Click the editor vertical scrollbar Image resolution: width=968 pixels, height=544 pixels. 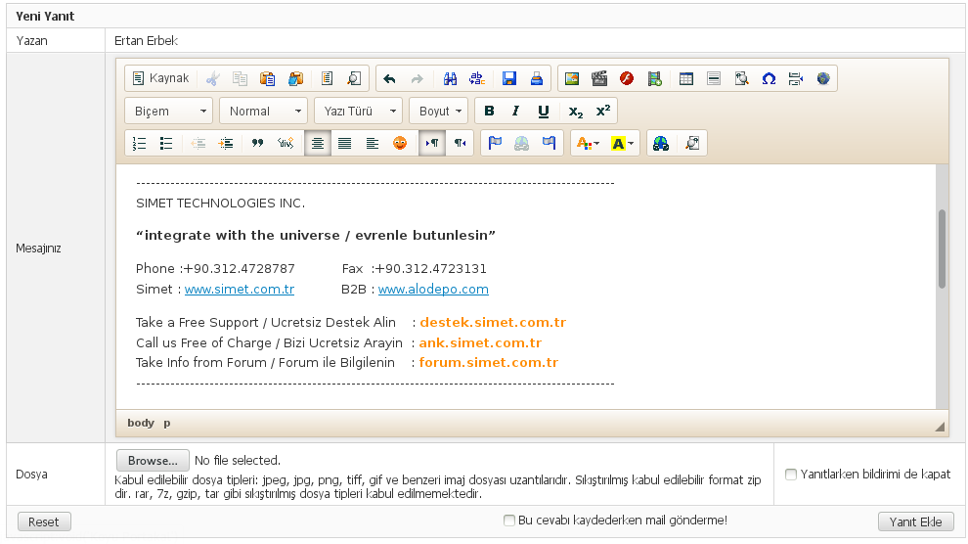click(x=942, y=249)
